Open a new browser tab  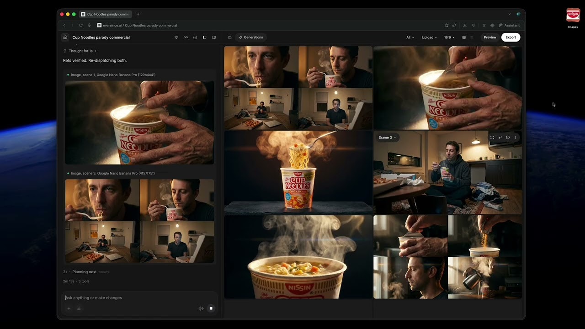coord(138,14)
